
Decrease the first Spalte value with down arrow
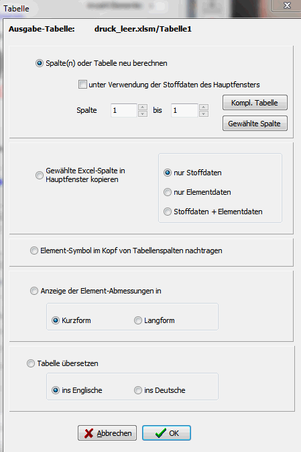click(x=143, y=114)
